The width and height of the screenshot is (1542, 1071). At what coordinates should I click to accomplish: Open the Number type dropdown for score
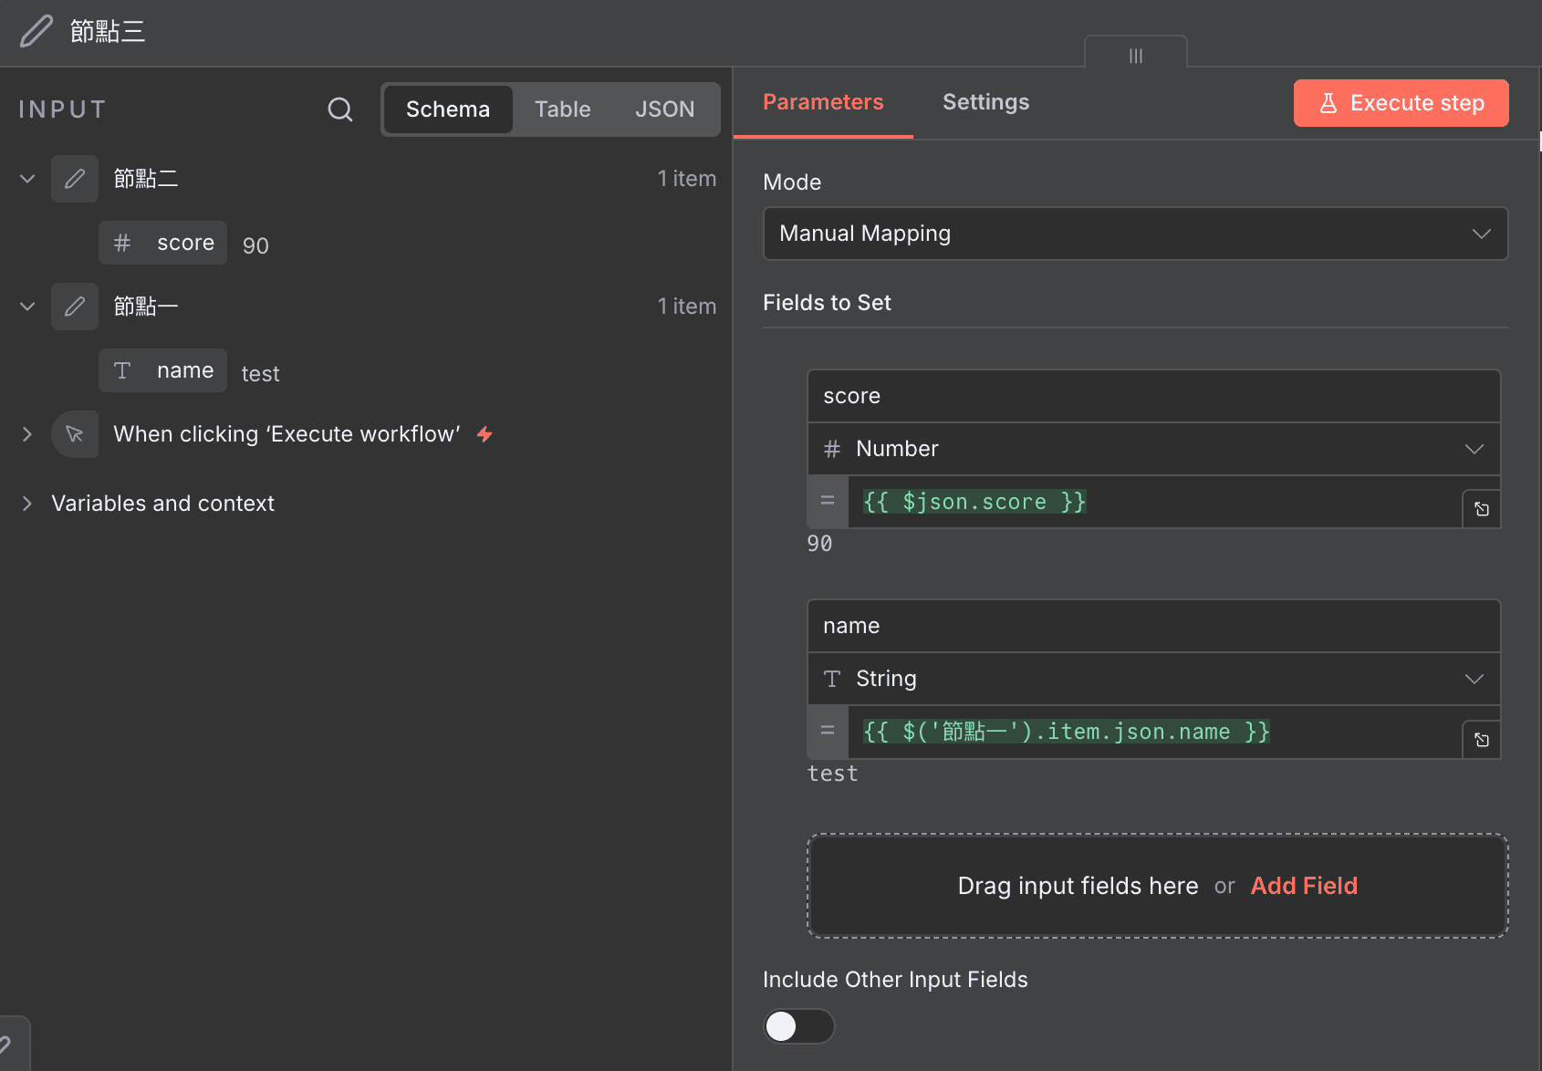coord(1153,449)
